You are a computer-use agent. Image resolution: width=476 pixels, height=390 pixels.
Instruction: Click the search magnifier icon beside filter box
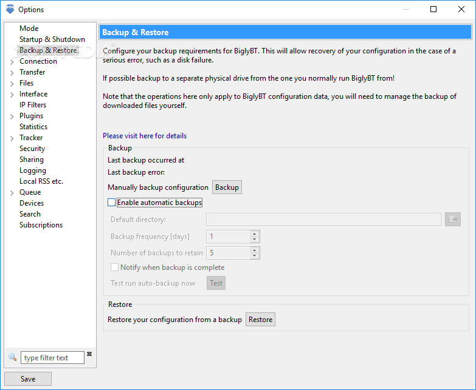pyautogui.click(x=12, y=357)
